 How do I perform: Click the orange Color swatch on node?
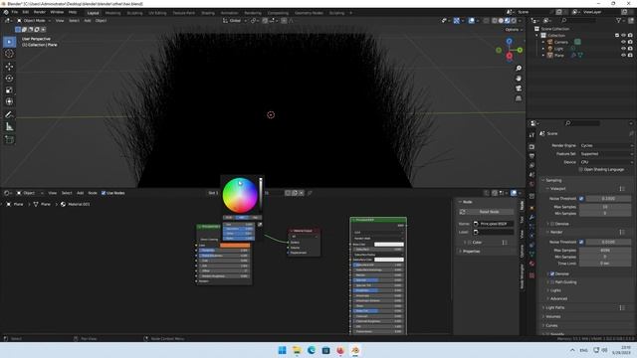coord(235,246)
